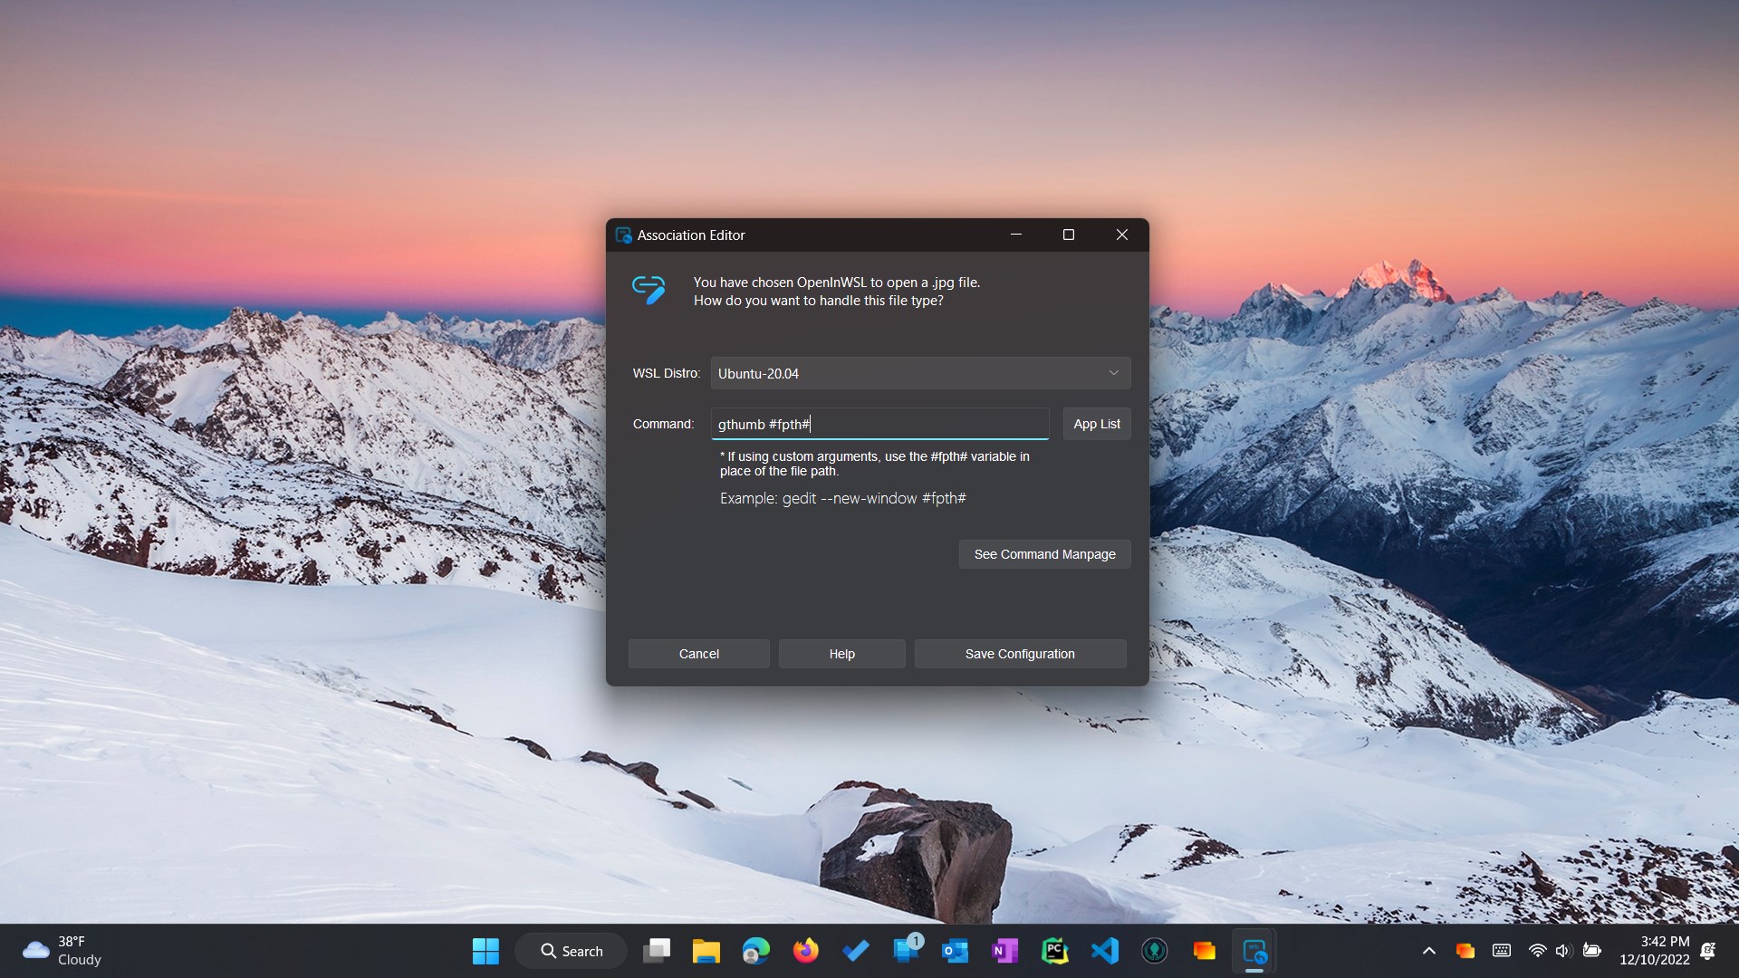Open File Explorer from the taskbar
The width and height of the screenshot is (1739, 978).
(706, 951)
